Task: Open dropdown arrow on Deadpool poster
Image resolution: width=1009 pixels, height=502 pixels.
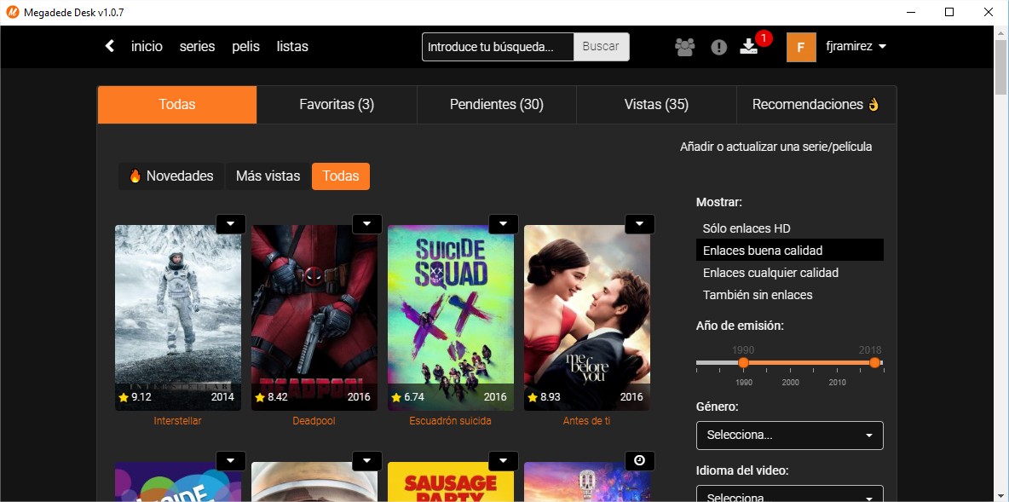Action: coord(366,223)
